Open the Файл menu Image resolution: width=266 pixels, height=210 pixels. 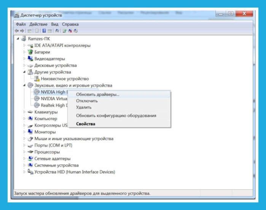coord(21,24)
